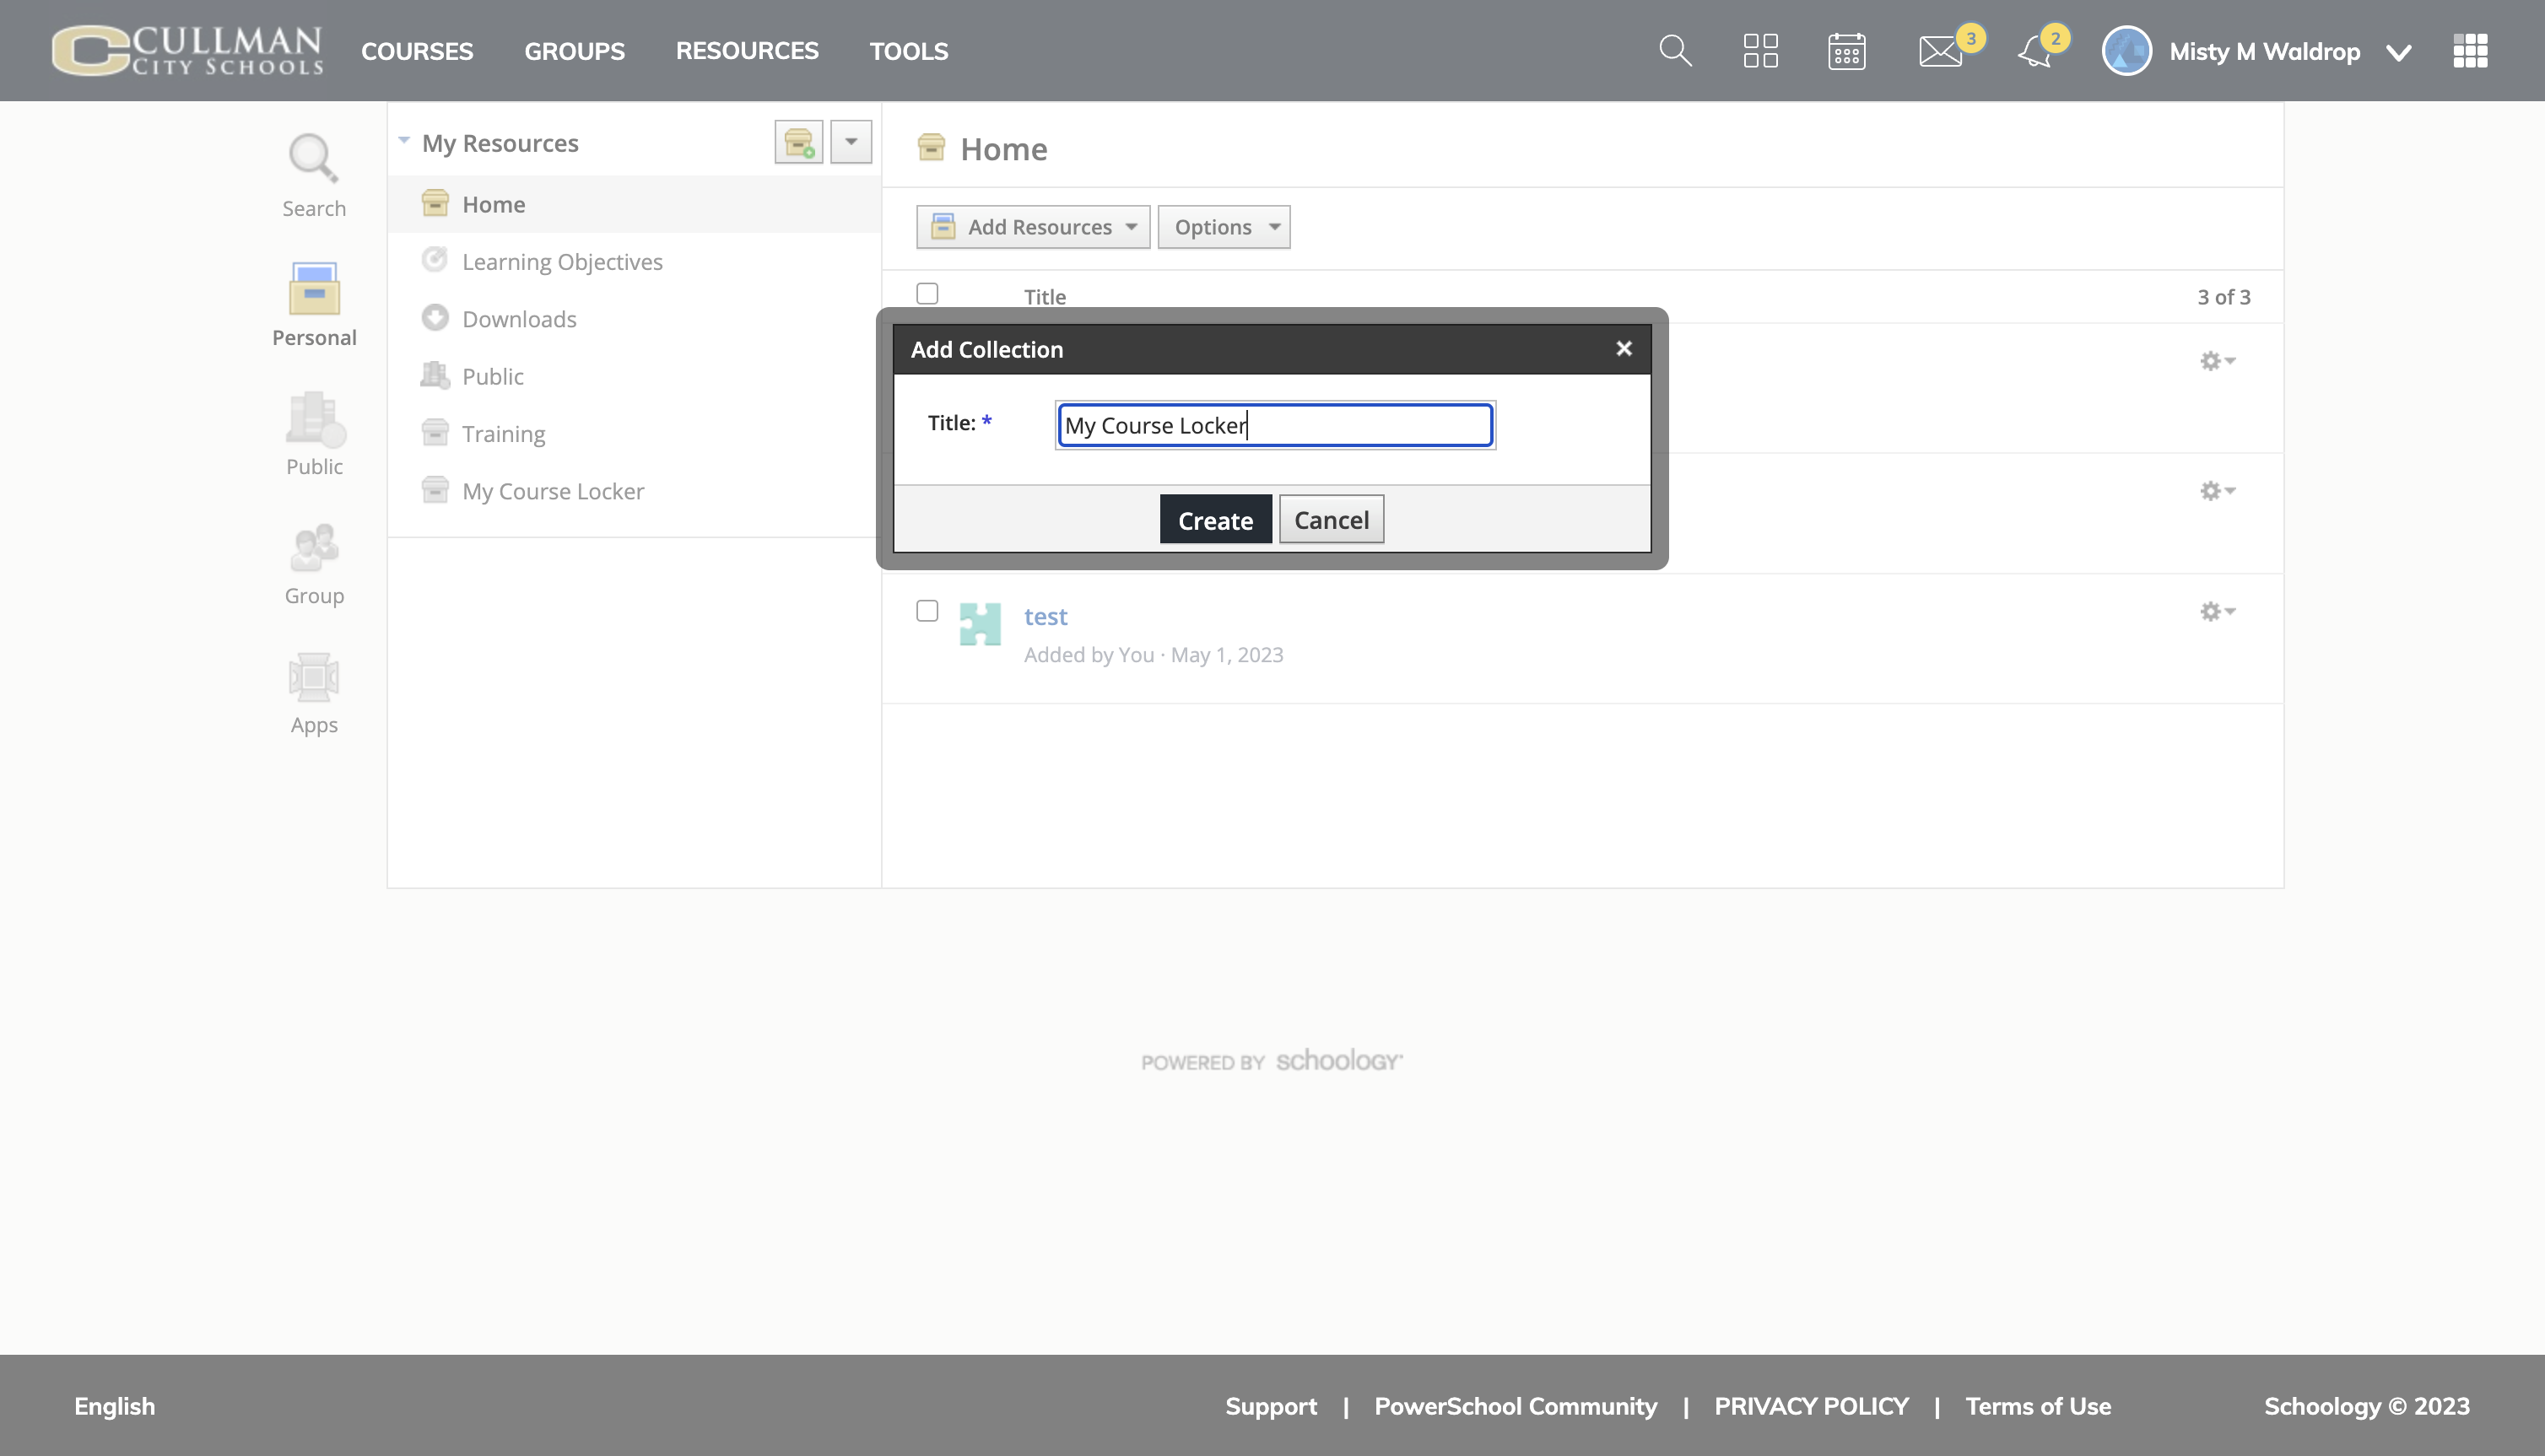Open the test resource link

coord(1045,616)
